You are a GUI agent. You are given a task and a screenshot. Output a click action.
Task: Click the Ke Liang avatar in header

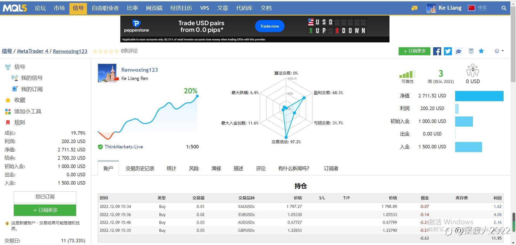[431, 8]
